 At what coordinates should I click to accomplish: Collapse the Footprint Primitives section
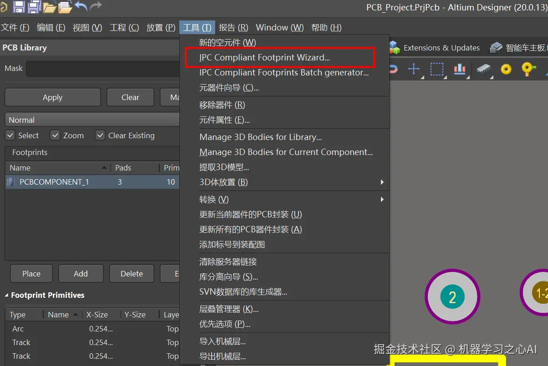(x=7, y=296)
